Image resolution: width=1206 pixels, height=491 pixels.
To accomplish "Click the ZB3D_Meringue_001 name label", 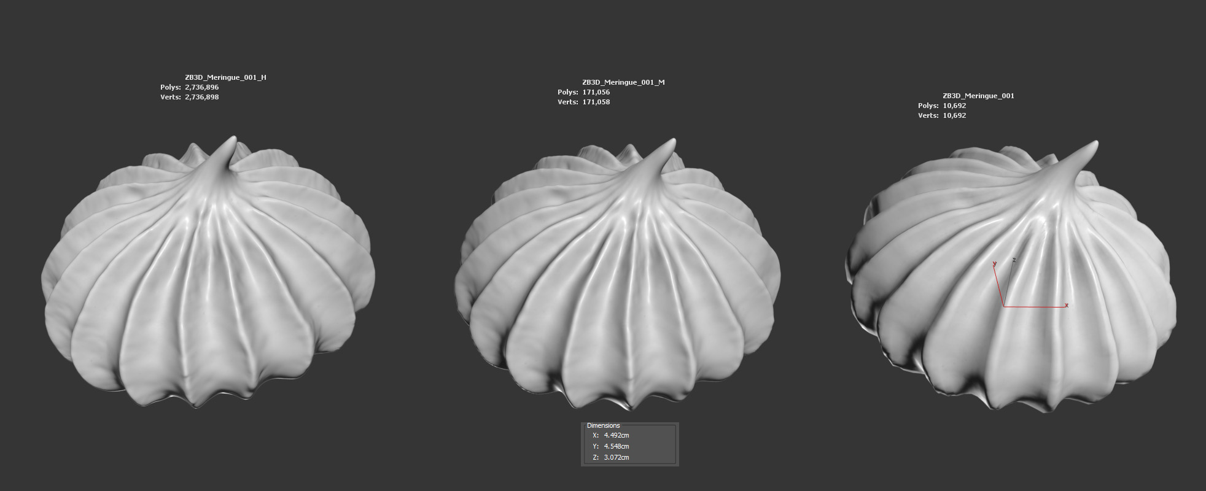I will point(978,96).
